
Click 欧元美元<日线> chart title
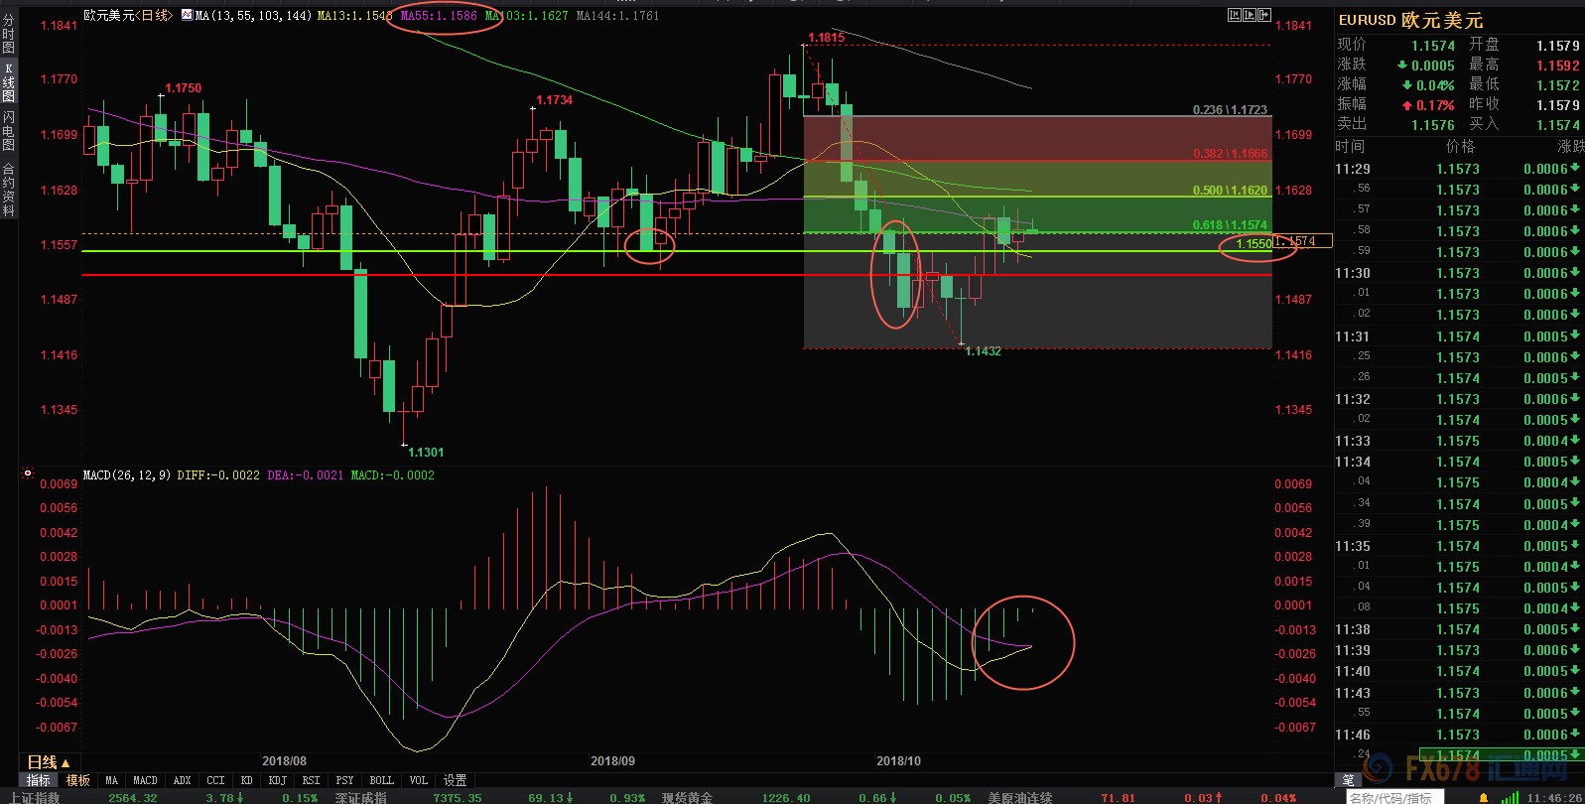tap(128, 15)
